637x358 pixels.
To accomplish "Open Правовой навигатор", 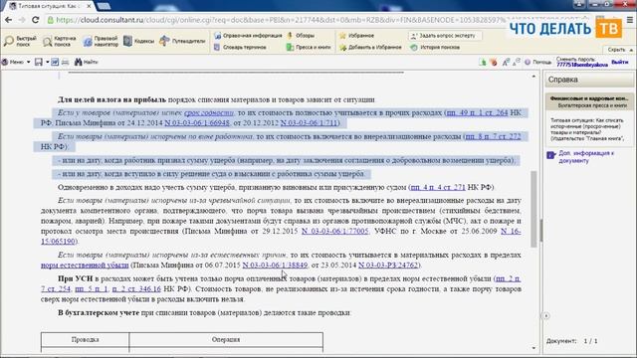I will 101,41.
